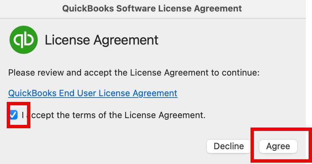The width and height of the screenshot is (312, 164).
Task: Click the 'I accept the terms' label text
Action: pos(113,115)
